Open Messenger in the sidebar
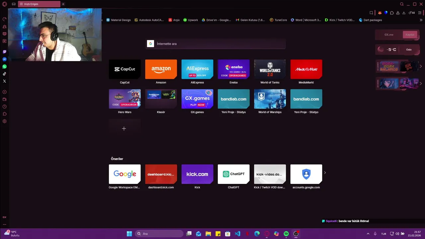The height and width of the screenshot is (239, 425). (4, 59)
